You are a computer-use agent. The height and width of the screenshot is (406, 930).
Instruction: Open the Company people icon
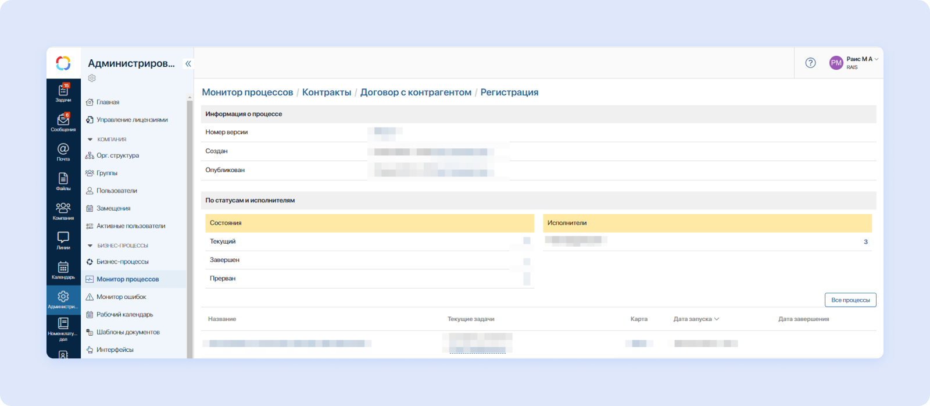point(63,210)
